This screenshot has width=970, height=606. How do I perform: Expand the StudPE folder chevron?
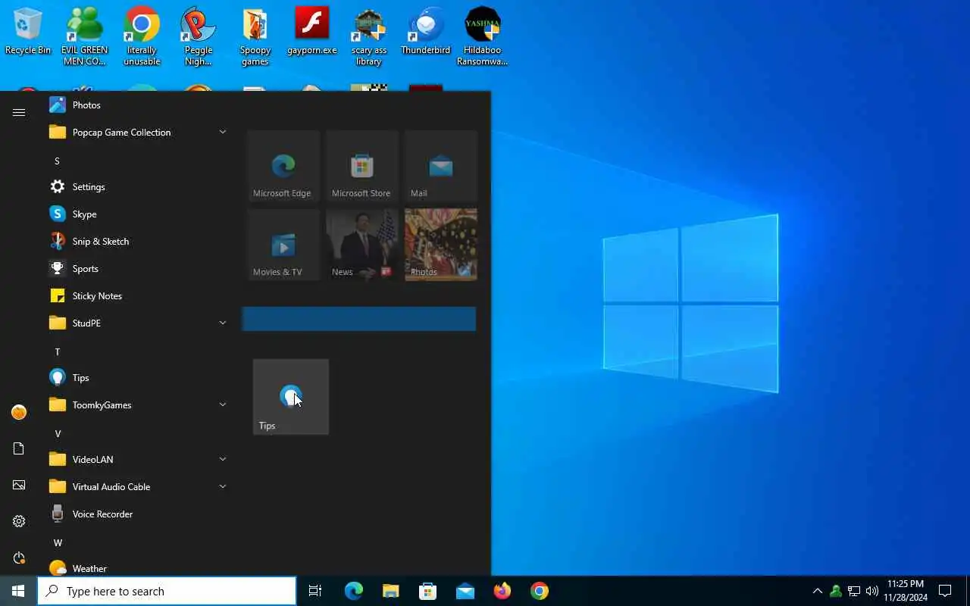(223, 323)
